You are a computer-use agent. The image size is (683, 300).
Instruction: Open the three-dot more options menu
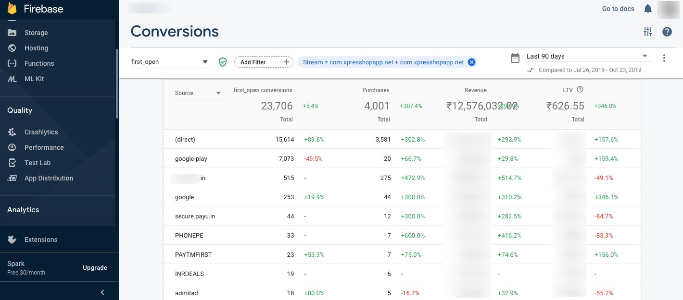(664, 58)
